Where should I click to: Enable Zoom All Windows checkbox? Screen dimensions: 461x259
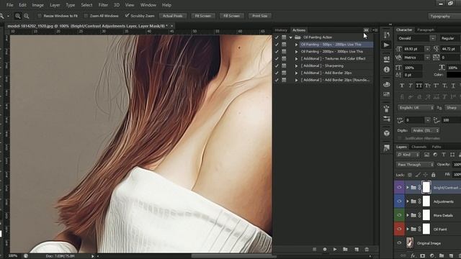coord(86,16)
